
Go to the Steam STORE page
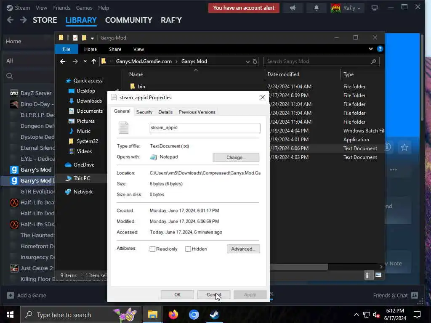pyautogui.click(x=45, y=20)
